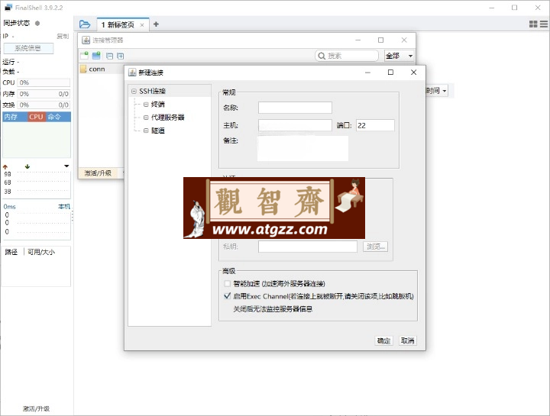Click the CPU 0% usage bar
This screenshot has height=416, width=550.
(44, 82)
